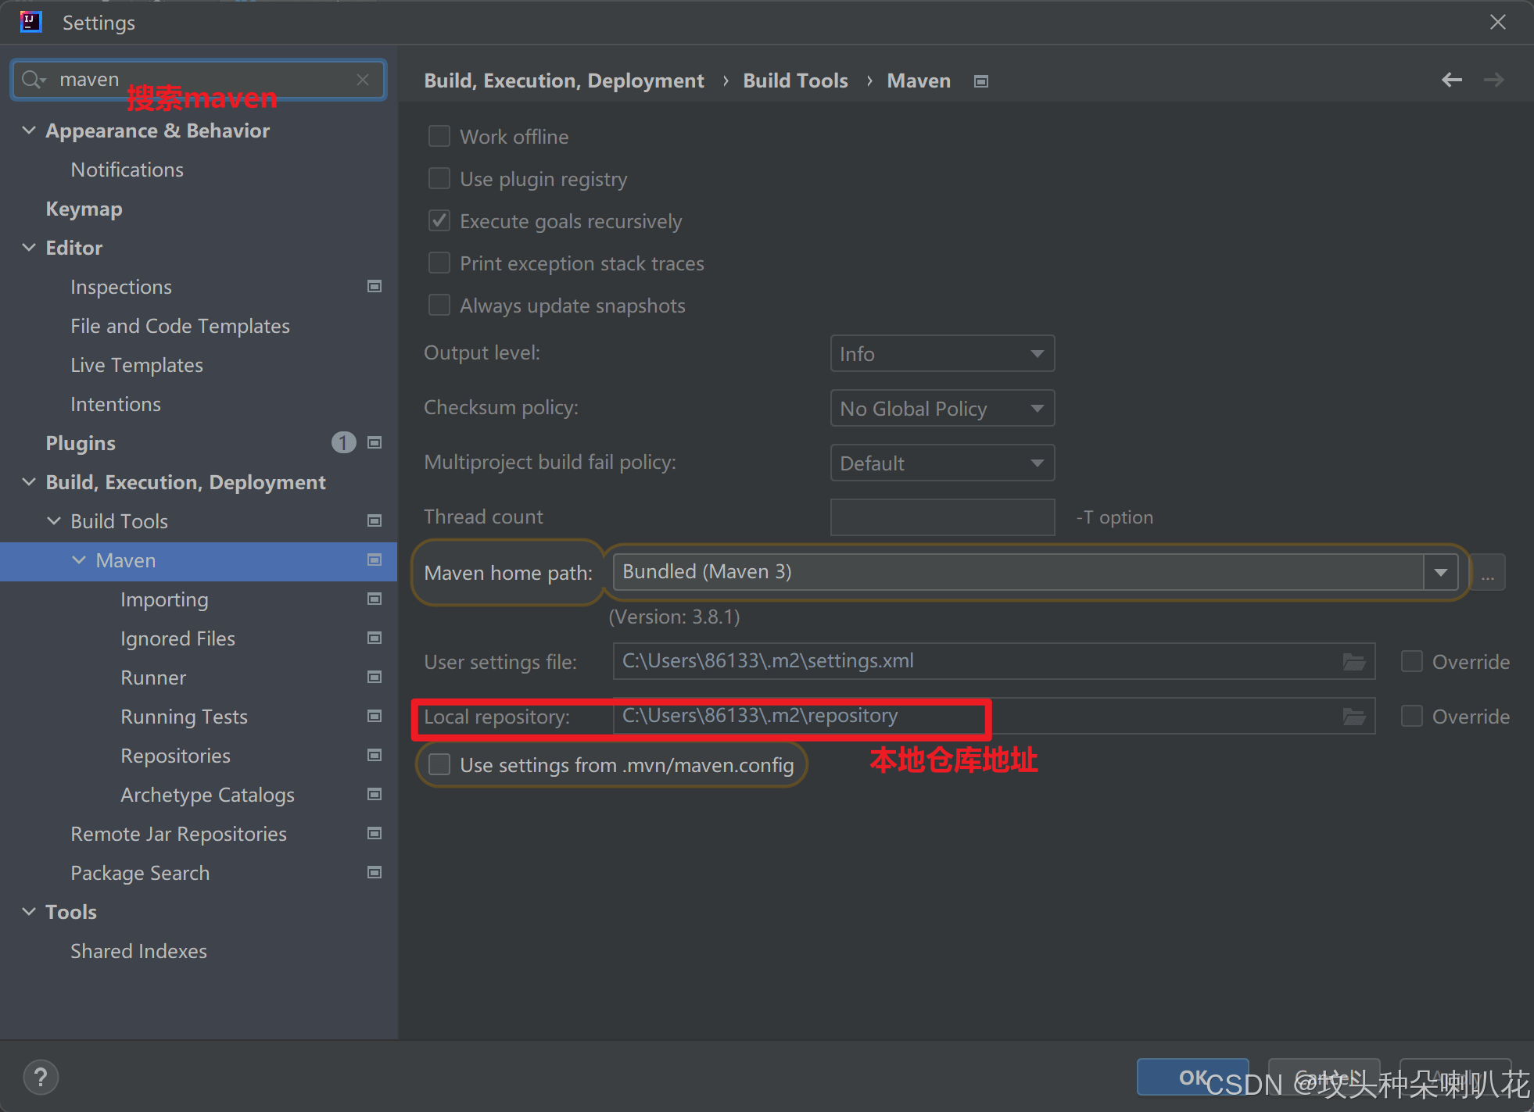The height and width of the screenshot is (1112, 1534).
Task: Click project-level icon beside Maven tree item
Action: [375, 560]
